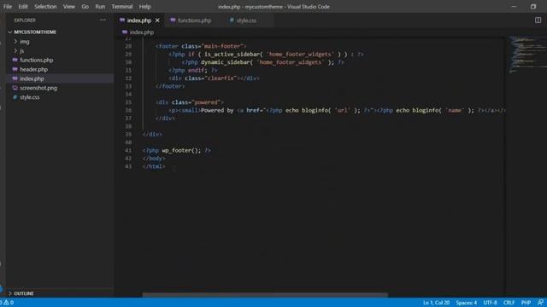Open the Help menu

coord(144,7)
